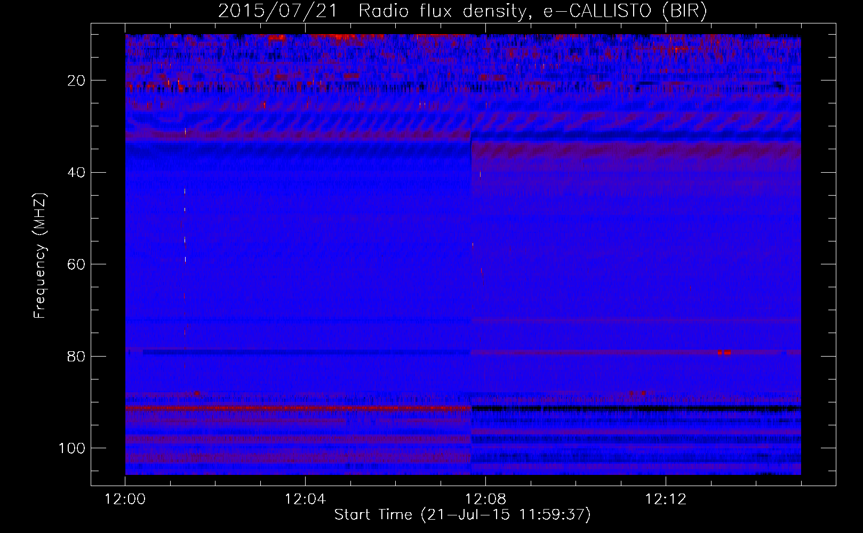The width and height of the screenshot is (863, 533).
Task: Select the 12:04 time tick label
Action: 305,499
